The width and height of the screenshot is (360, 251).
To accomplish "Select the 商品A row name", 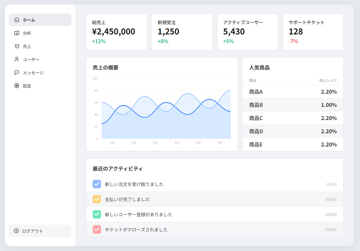I will point(256,92).
